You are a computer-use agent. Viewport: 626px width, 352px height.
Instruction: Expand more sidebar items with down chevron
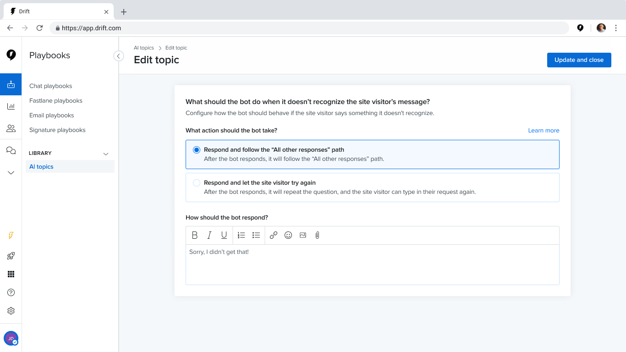coord(11,173)
